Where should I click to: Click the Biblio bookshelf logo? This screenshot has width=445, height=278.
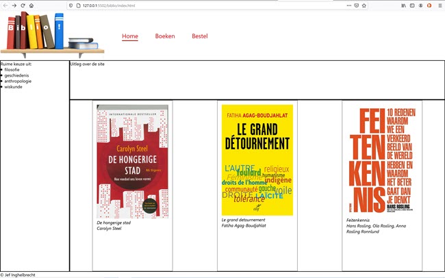pos(52,34)
